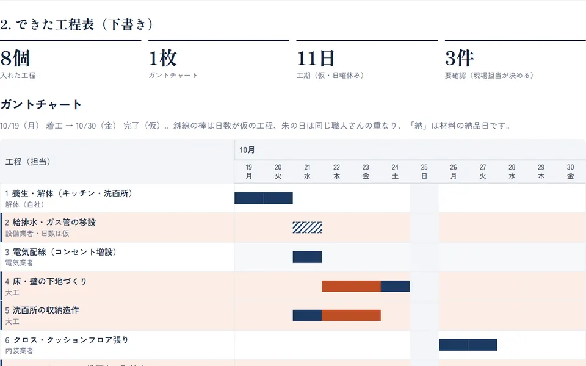Screen dimensions: 586x366
Task: Click row 3 電気配線（コンセント増設）
Action: (293, 257)
